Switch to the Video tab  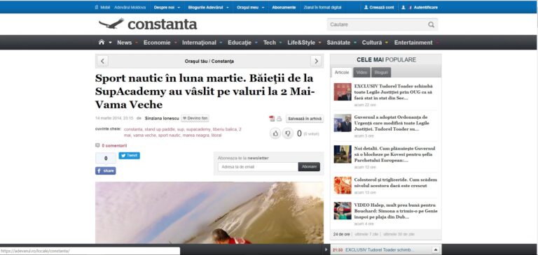click(x=361, y=72)
